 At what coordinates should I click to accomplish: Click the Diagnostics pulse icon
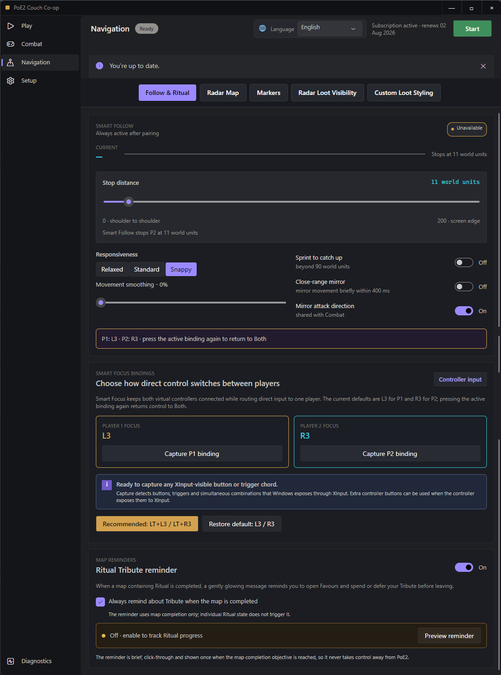pos(10,661)
